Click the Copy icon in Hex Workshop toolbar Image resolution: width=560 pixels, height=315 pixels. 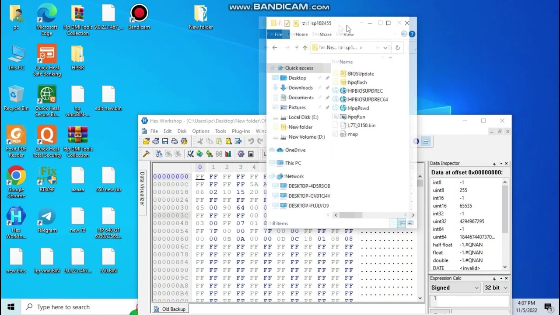pyautogui.click(x=210, y=141)
